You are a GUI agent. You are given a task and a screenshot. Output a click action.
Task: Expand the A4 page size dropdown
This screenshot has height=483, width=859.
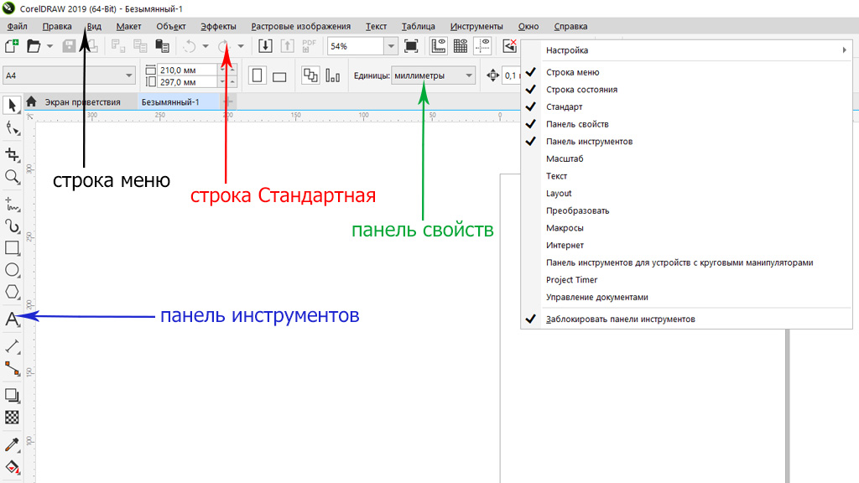click(129, 75)
